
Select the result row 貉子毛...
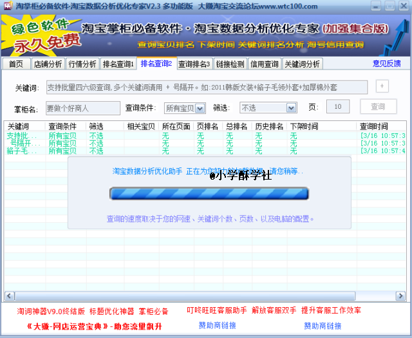pos(205,151)
